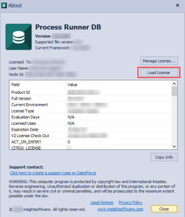Select the CITRIX_LICENSE row
The width and height of the screenshot is (185, 217).
point(90,147)
